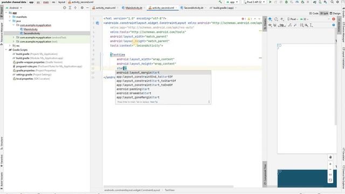Open IDE settings gear in main toolbar
The width and height of the screenshot is (345, 194).
pos(337,2)
